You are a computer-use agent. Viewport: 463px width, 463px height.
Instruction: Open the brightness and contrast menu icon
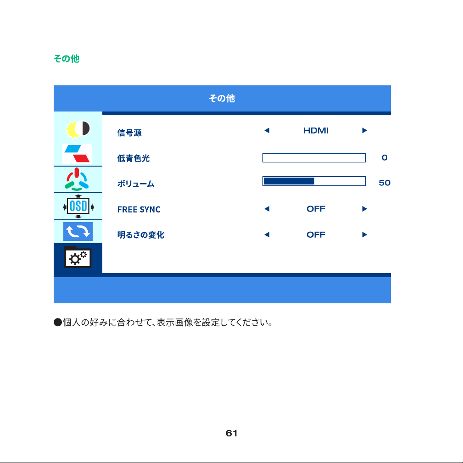pos(78,129)
